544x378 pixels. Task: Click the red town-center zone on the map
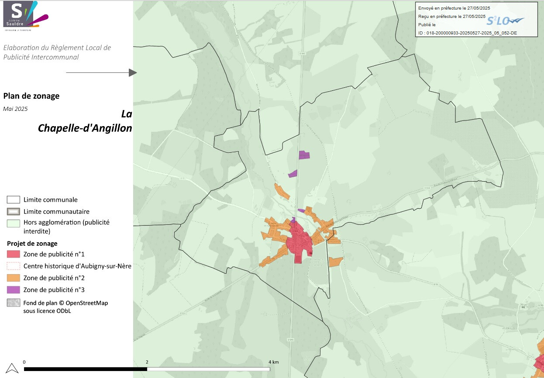coord(297,242)
